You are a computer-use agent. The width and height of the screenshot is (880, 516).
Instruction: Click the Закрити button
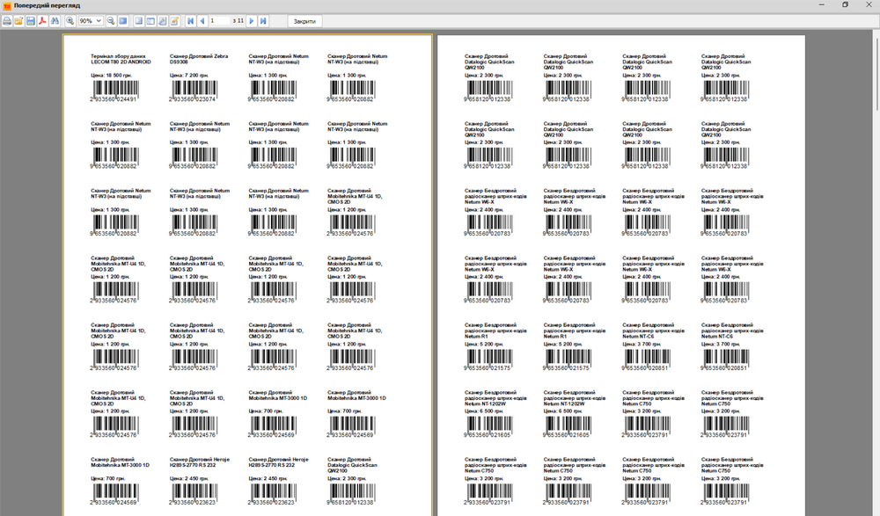(x=304, y=20)
